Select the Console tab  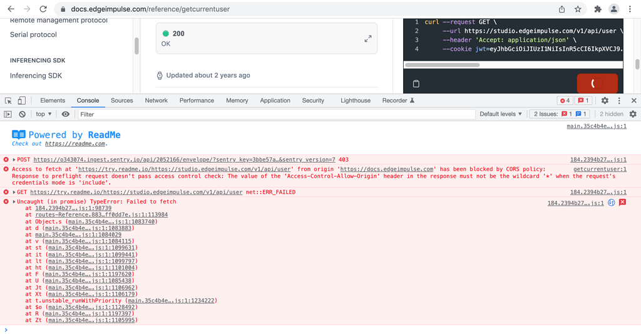[x=88, y=101]
